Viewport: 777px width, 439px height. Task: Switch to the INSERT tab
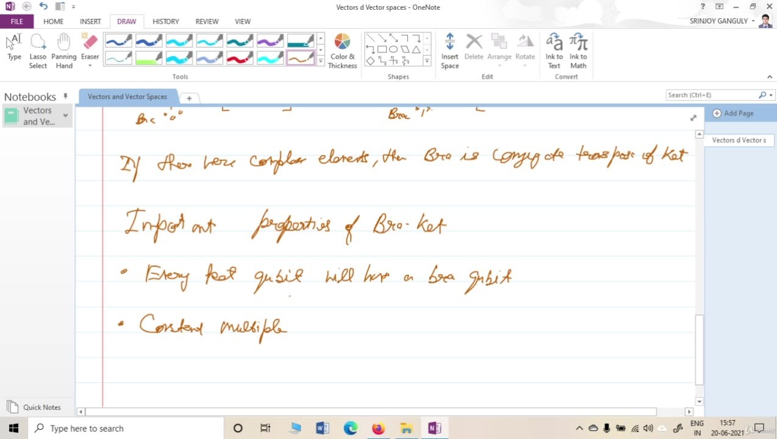click(90, 21)
